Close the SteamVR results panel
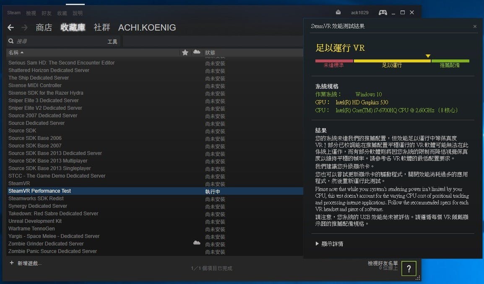The height and width of the screenshot is (284, 484). [x=475, y=26]
